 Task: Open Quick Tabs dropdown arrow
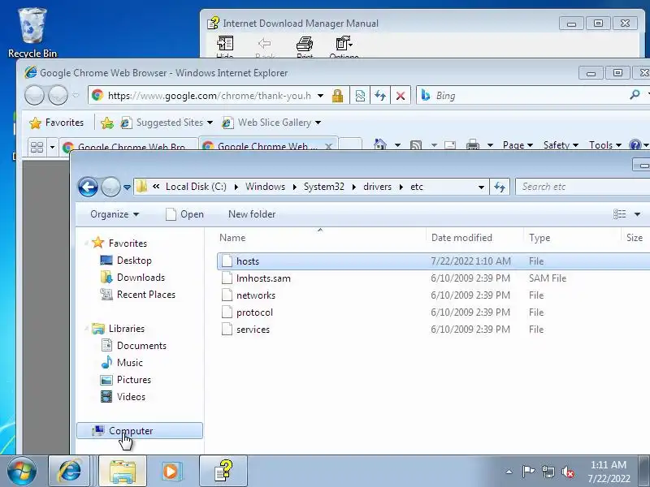point(52,147)
